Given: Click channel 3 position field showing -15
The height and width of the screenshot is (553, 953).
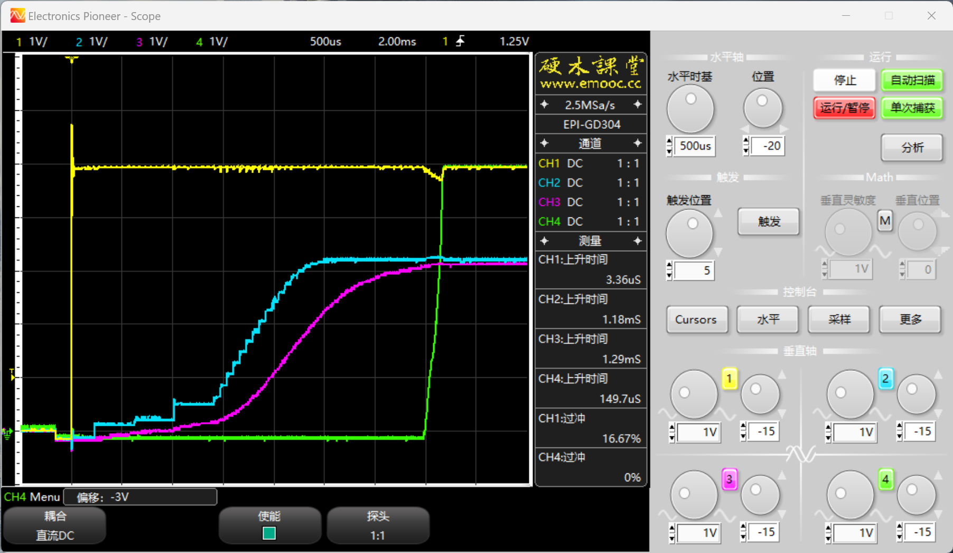Looking at the screenshot, I should point(762,532).
